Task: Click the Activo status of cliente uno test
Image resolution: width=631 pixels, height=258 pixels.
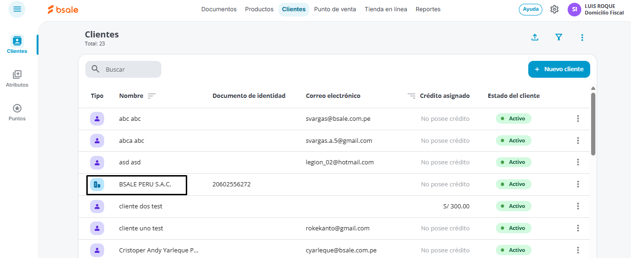Action: click(x=514, y=228)
